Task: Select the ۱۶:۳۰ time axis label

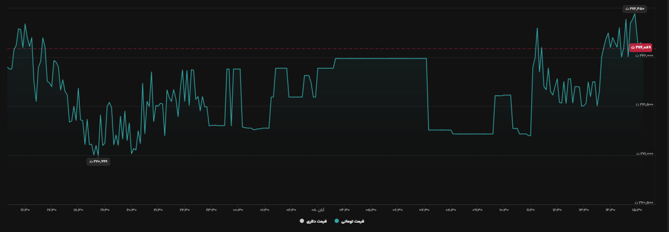Action: tap(25, 210)
